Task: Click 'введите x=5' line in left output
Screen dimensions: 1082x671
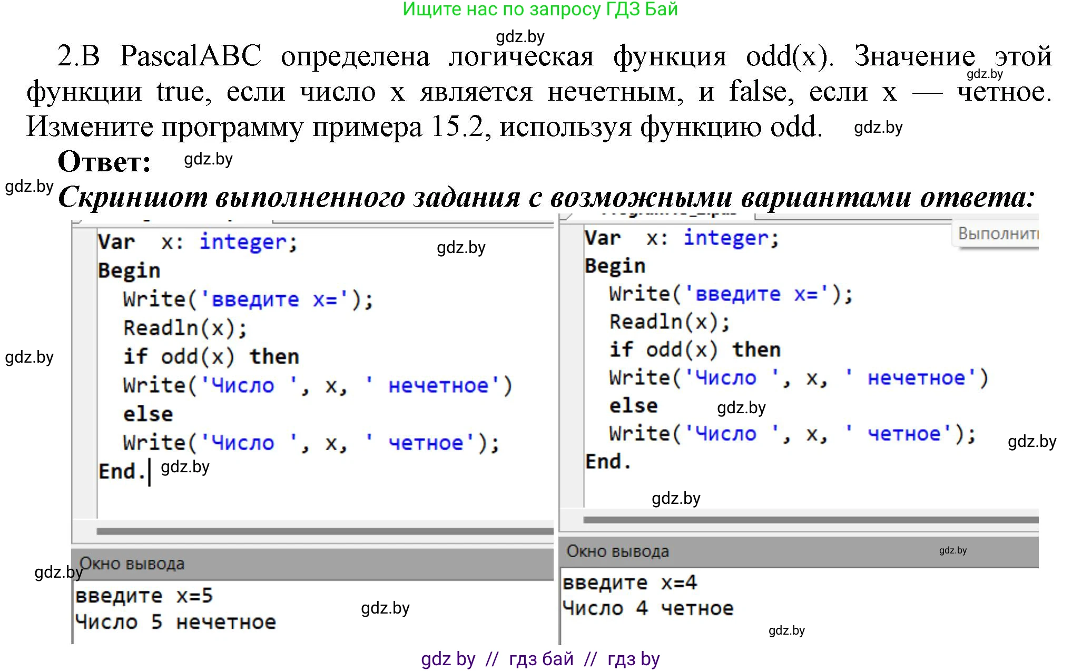Action: 144,596
